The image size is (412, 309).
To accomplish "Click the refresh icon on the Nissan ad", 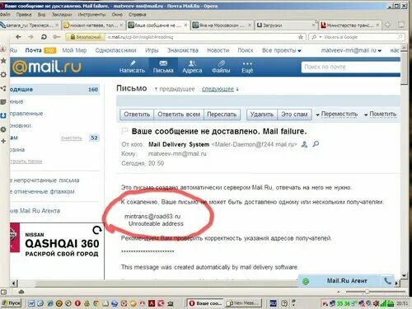I will 97,230.
